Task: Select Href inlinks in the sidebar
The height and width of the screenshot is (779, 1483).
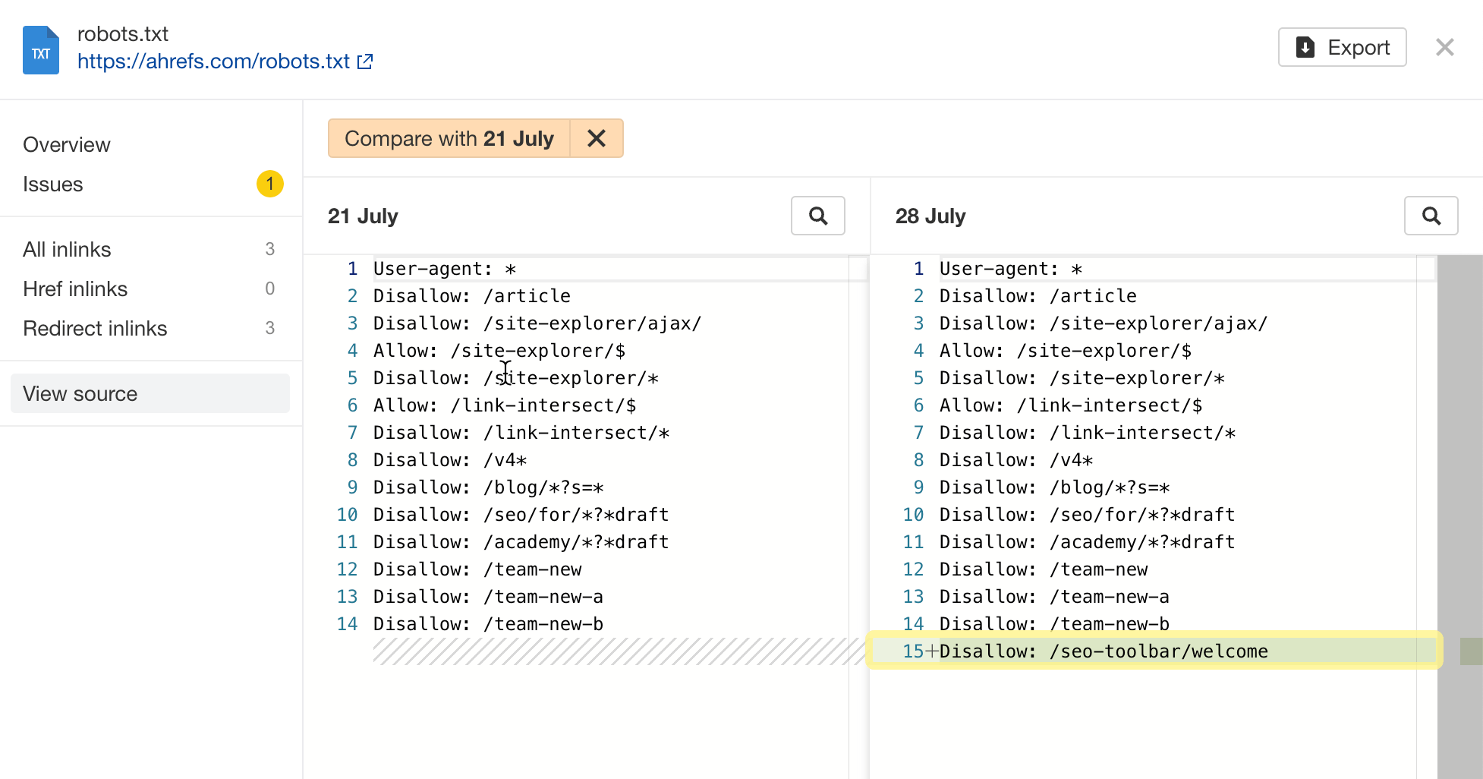Action: coord(74,289)
